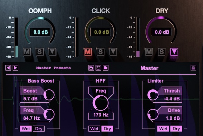
Task: Set Bass Boost to Wet
Action: [26, 129]
